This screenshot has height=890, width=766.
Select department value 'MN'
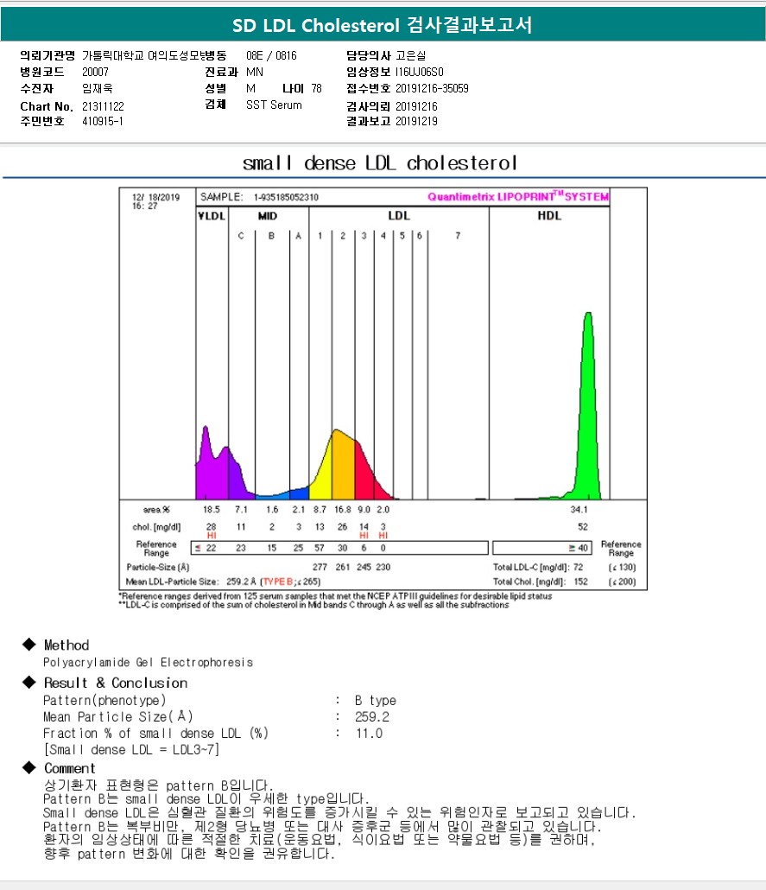(x=255, y=72)
